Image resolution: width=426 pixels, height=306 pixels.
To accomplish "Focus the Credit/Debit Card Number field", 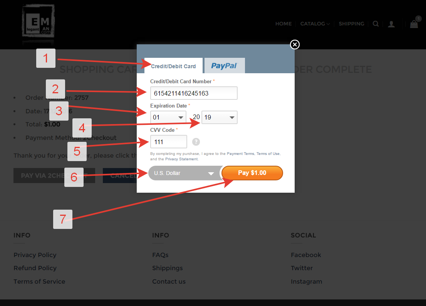I will [194, 93].
